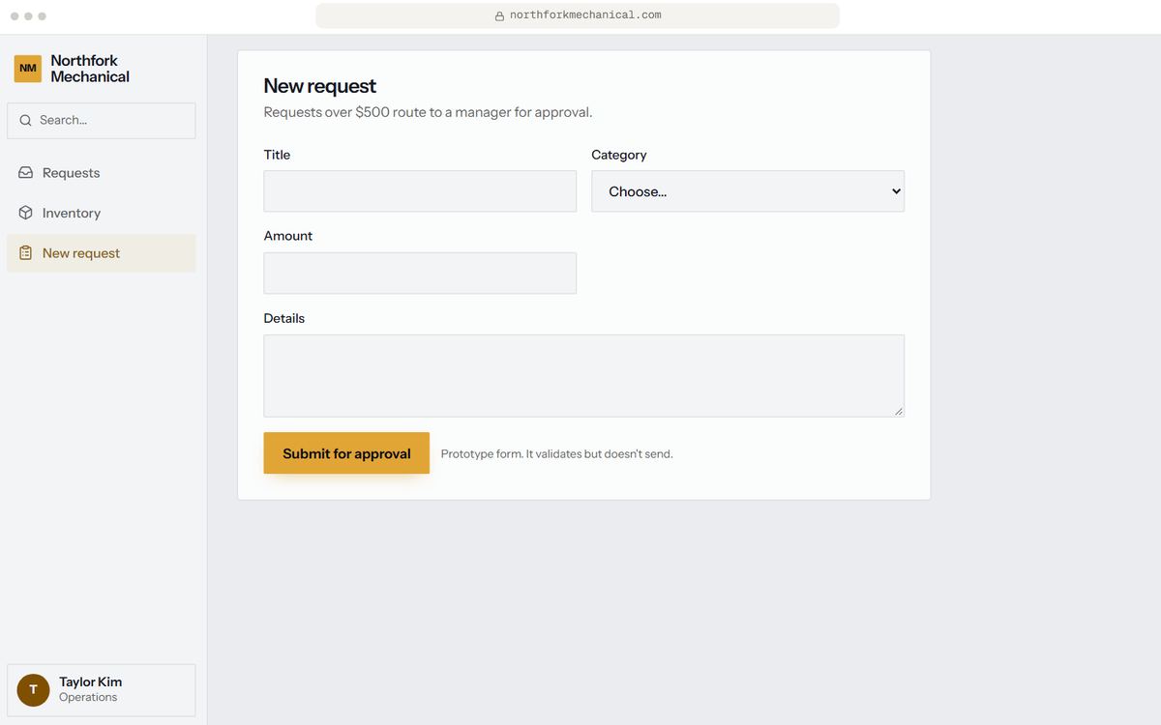Click the Prototype form note text
Image resolution: width=1161 pixels, height=725 pixels.
[557, 454]
